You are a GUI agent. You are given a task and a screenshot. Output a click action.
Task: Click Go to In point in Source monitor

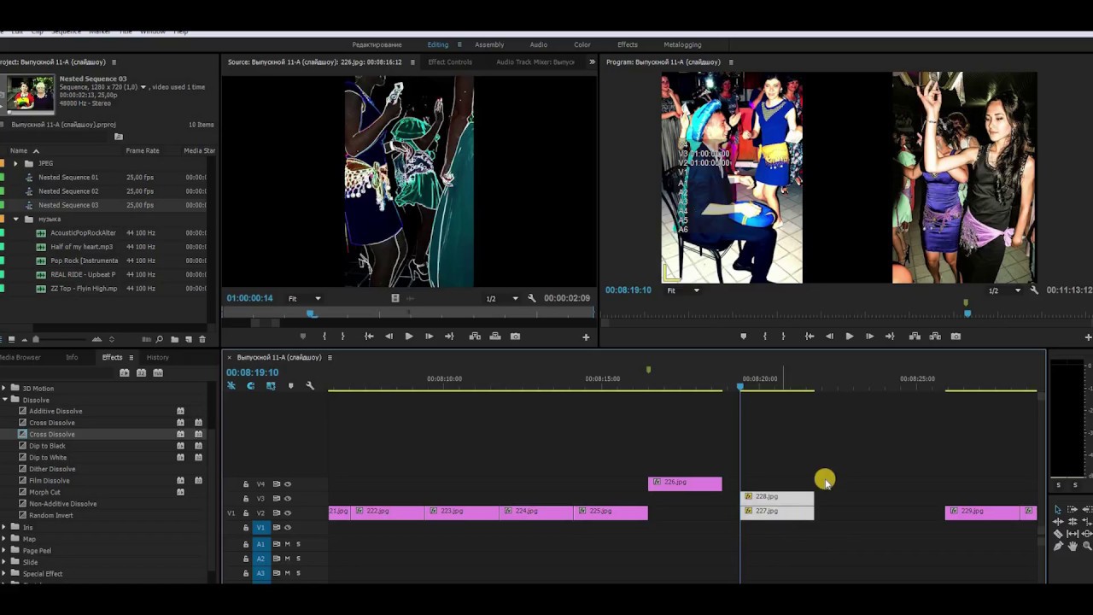pyautogui.click(x=369, y=337)
